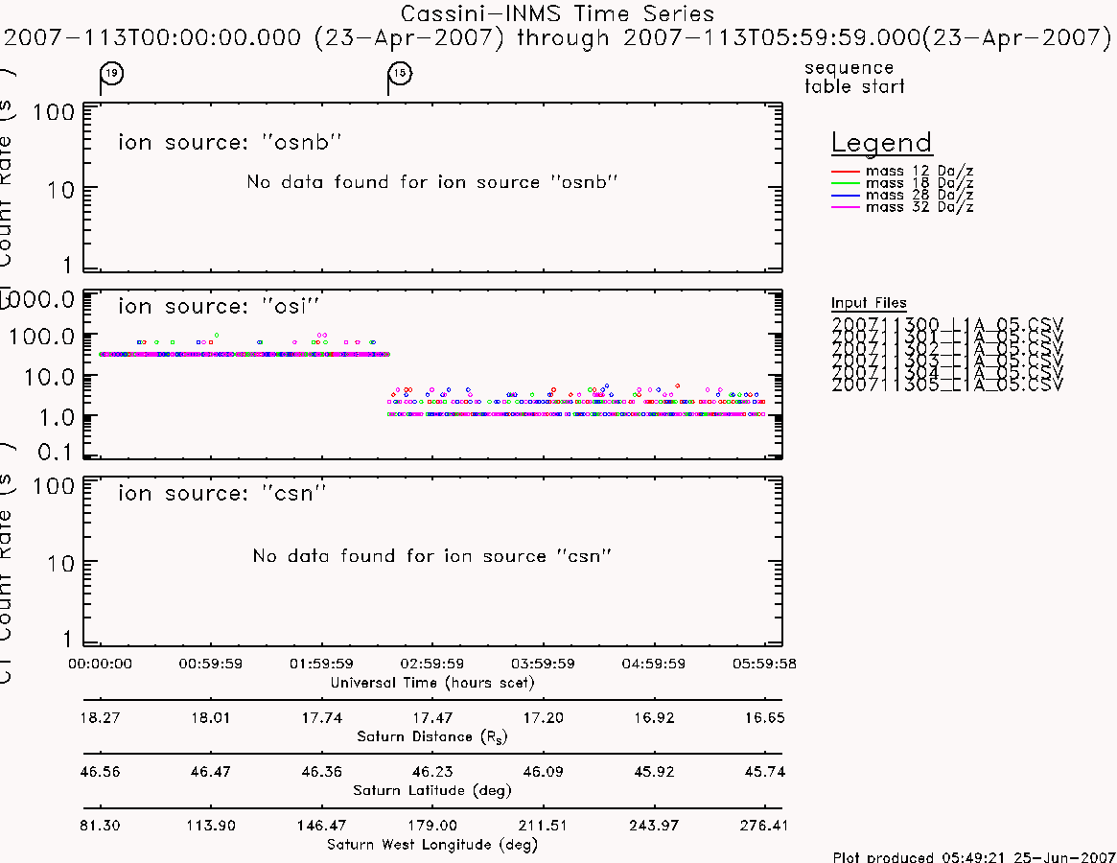Click the magenta mass 32 Da/z legend line
The width and height of the screenshot is (1117, 863).
846,207
